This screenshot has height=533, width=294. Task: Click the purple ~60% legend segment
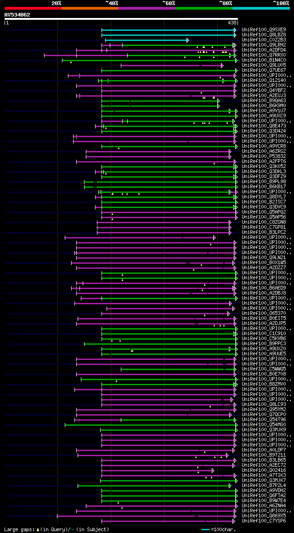tap(147, 8)
